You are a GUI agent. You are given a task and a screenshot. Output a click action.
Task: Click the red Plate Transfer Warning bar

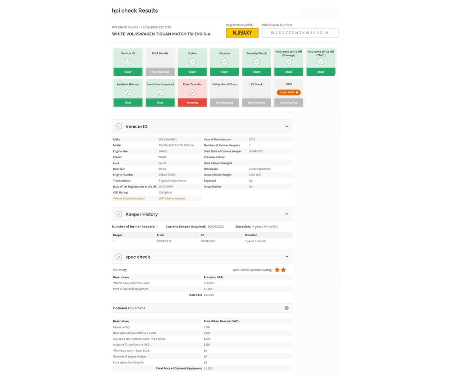coord(192,103)
